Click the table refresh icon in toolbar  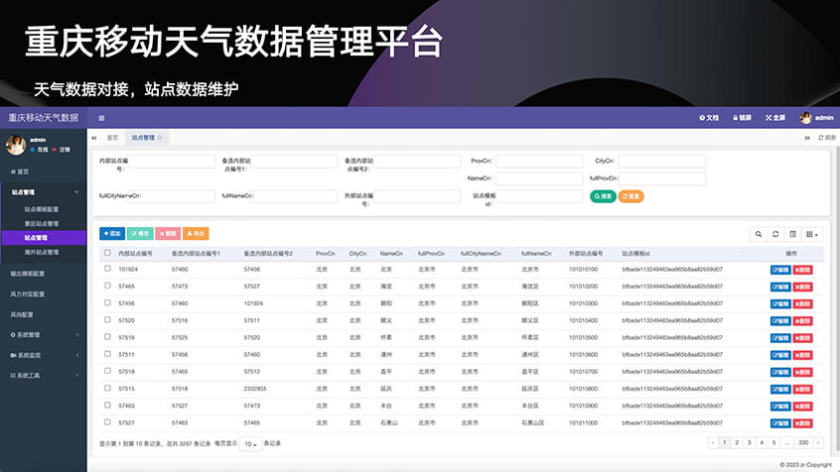775,234
